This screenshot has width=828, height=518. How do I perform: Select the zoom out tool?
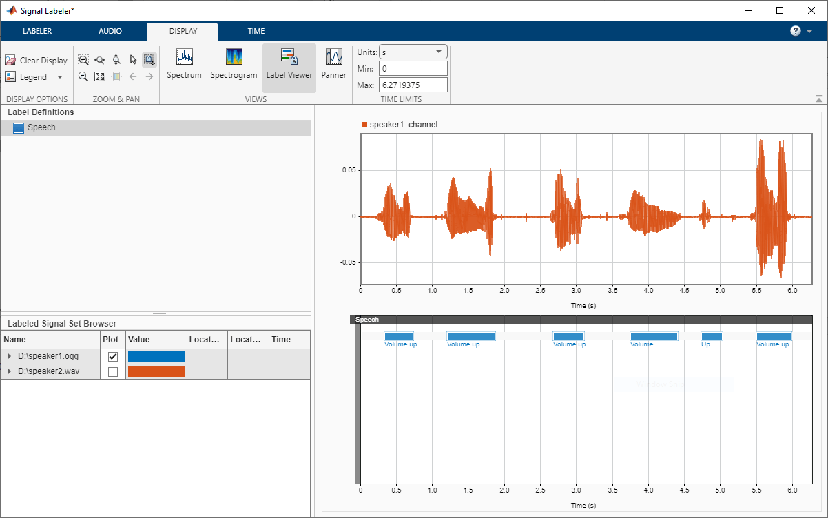click(83, 76)
